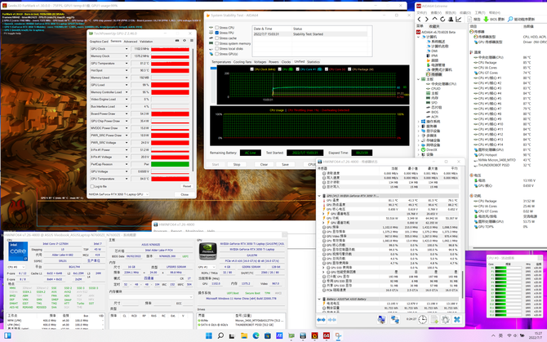
Task: Click the Save button in Stability Test
Action: pyautogui.click(x=285, y=164)
